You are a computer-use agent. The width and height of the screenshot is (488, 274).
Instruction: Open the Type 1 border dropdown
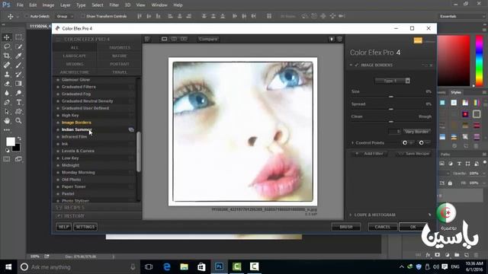tap(393, 81)
